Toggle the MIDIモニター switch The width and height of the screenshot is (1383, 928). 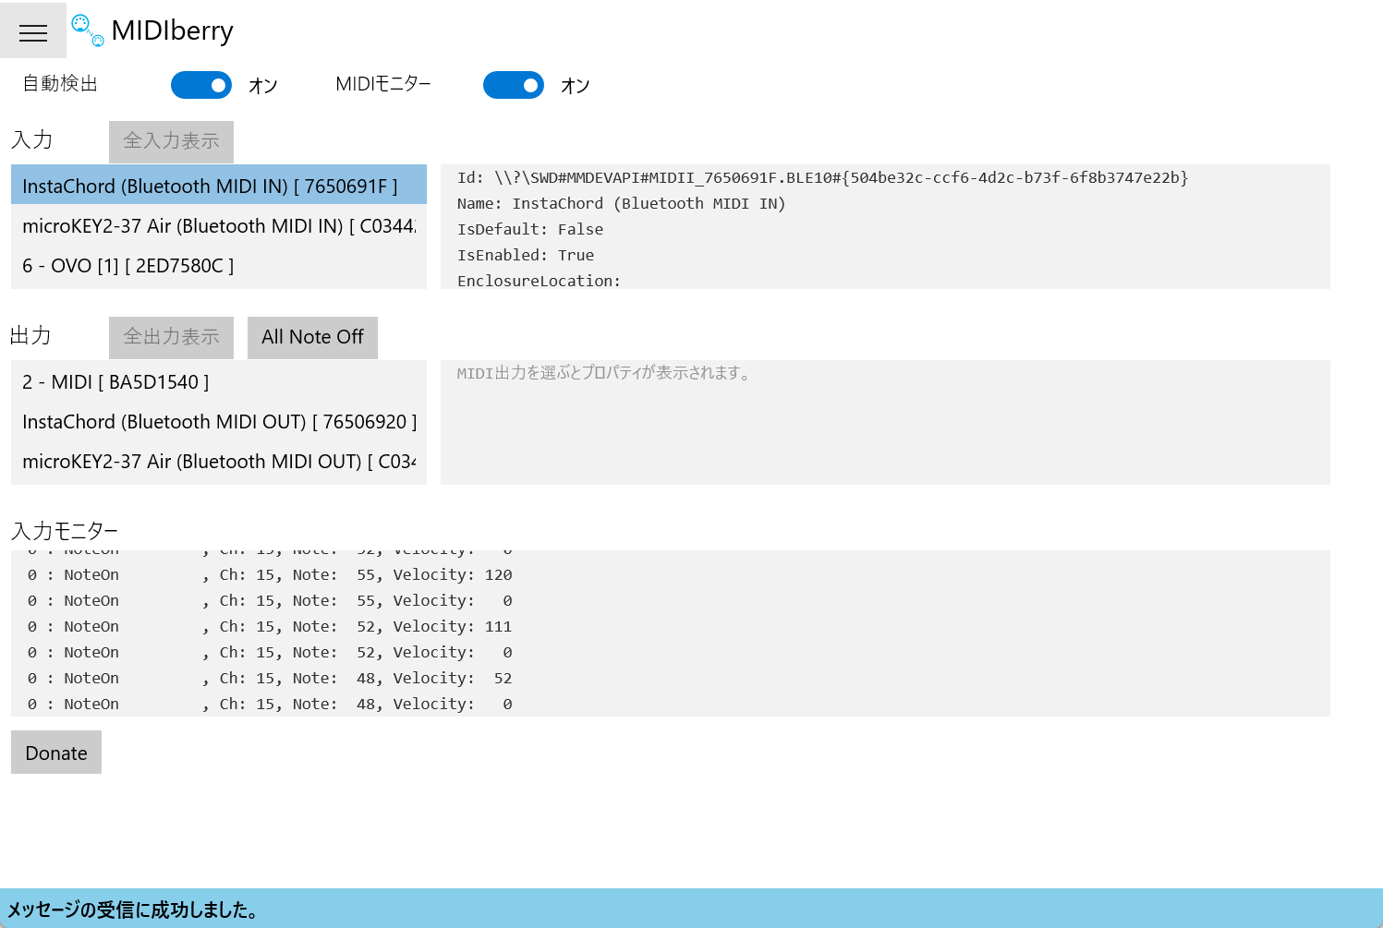click(514, 85)
